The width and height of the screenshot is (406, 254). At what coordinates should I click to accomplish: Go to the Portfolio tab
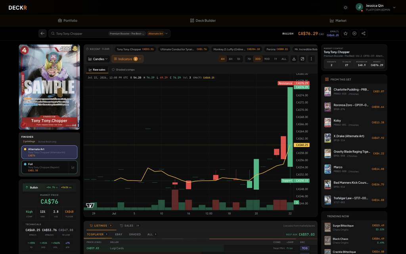(x=67, y=21)
